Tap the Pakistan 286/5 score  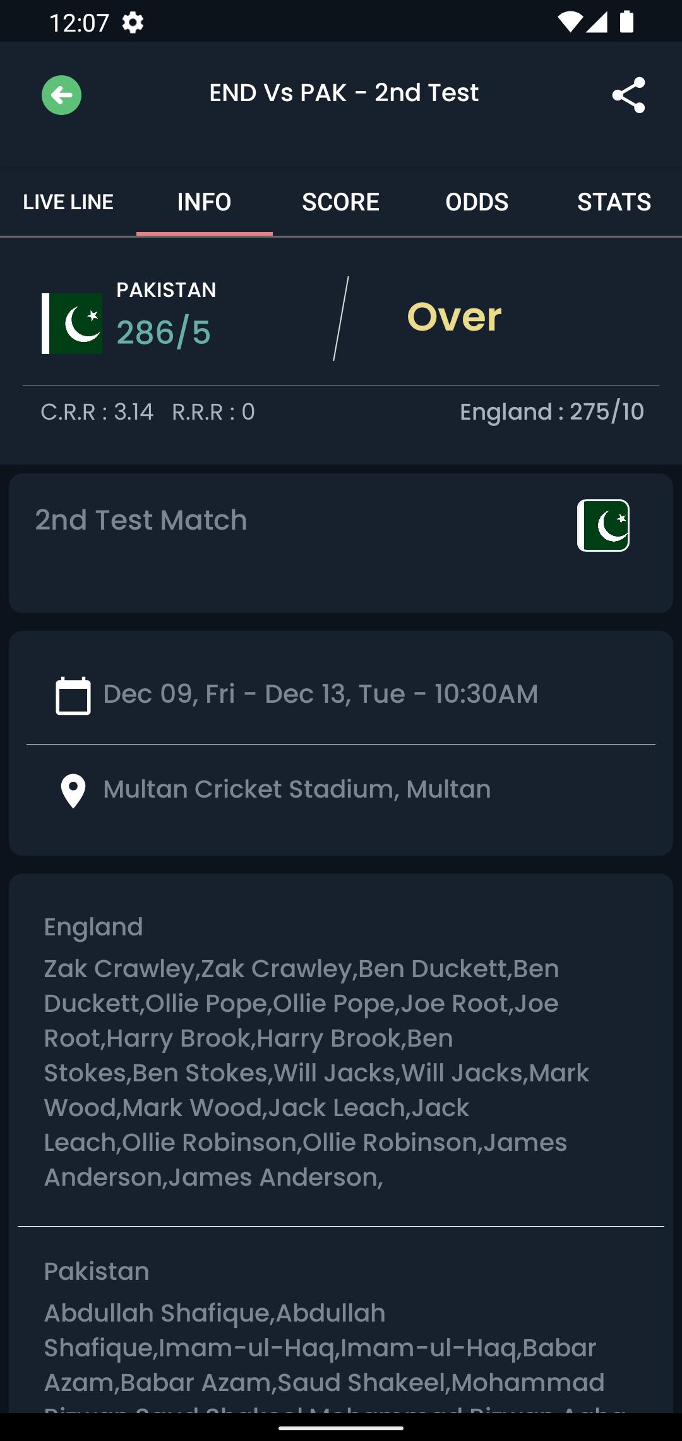click(x=164, y=333)
